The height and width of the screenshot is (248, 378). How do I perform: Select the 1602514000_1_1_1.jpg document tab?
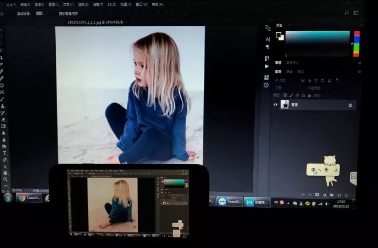(95, 22)
